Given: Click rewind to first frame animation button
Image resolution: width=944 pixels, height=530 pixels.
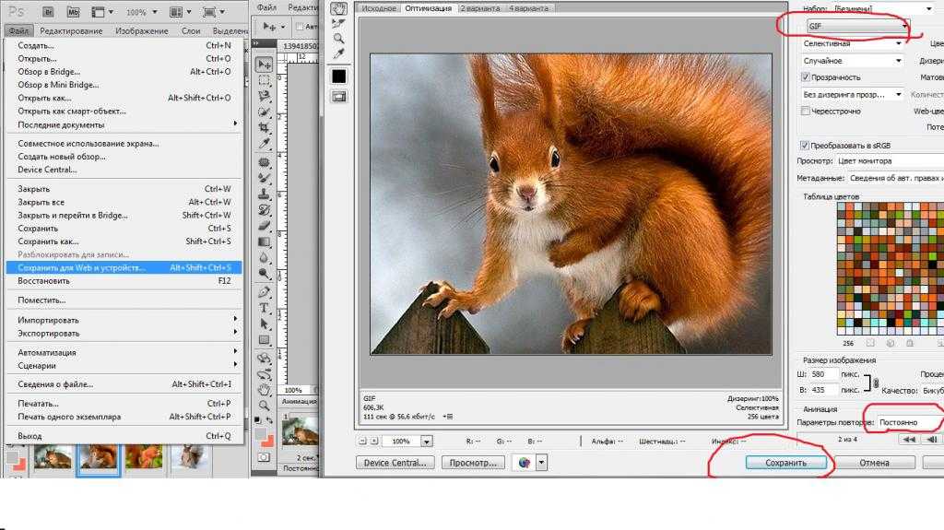Looking at the screenshot, I should tap(908, 440).
